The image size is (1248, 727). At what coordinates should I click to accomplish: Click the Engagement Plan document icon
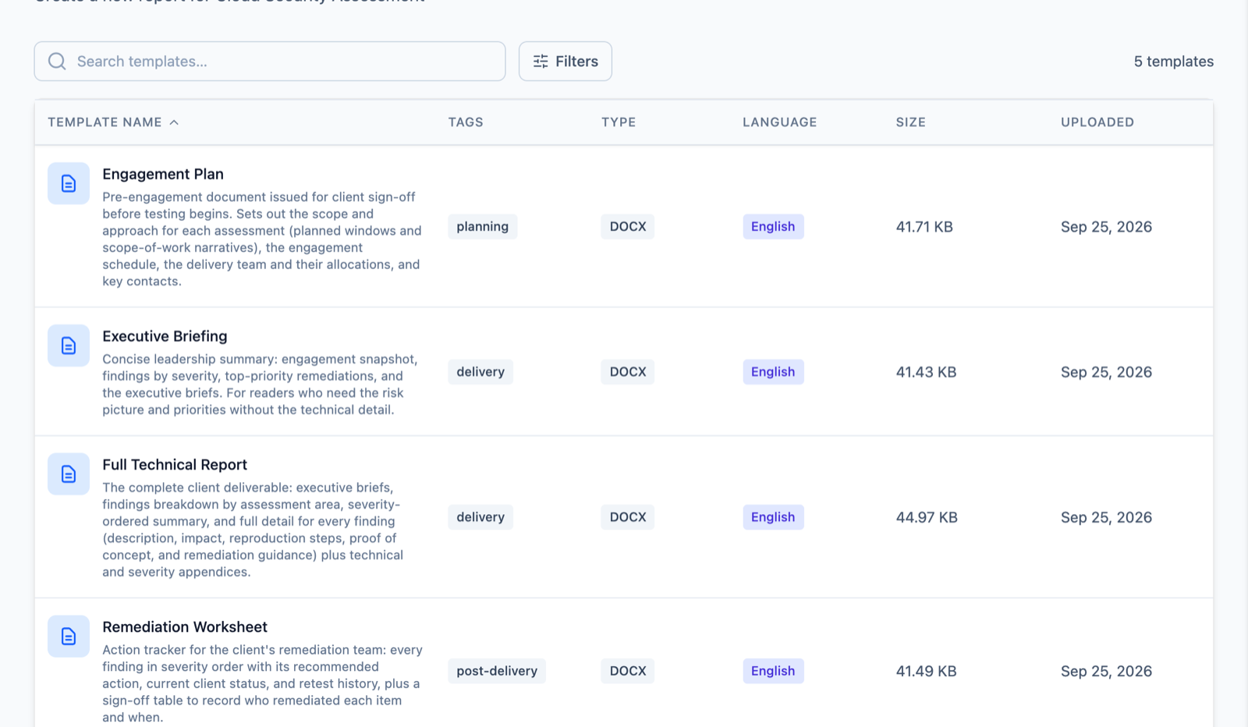[x=69, y=183]
